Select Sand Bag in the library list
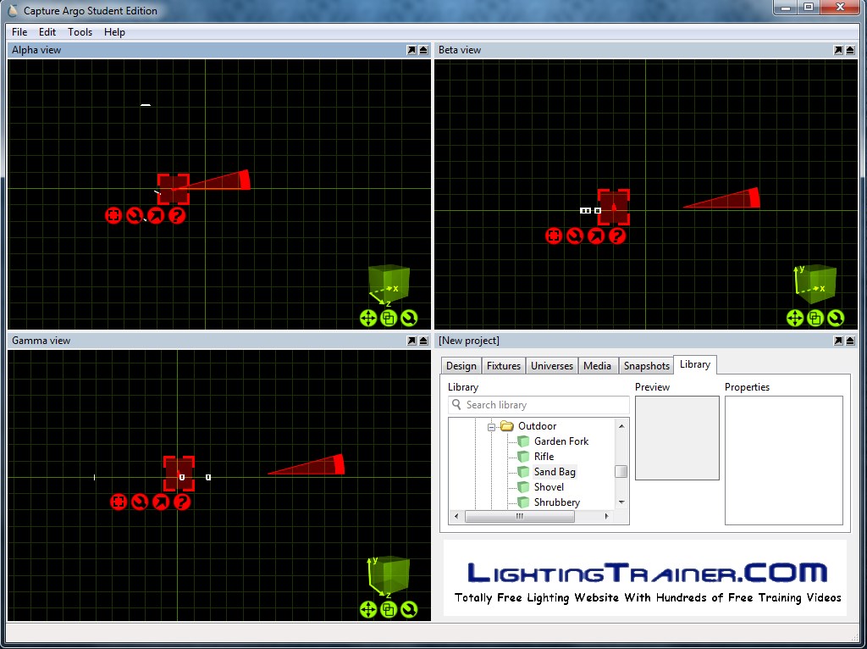The height and width of the screenshot is (649, 867). click(x=554, y=472)
